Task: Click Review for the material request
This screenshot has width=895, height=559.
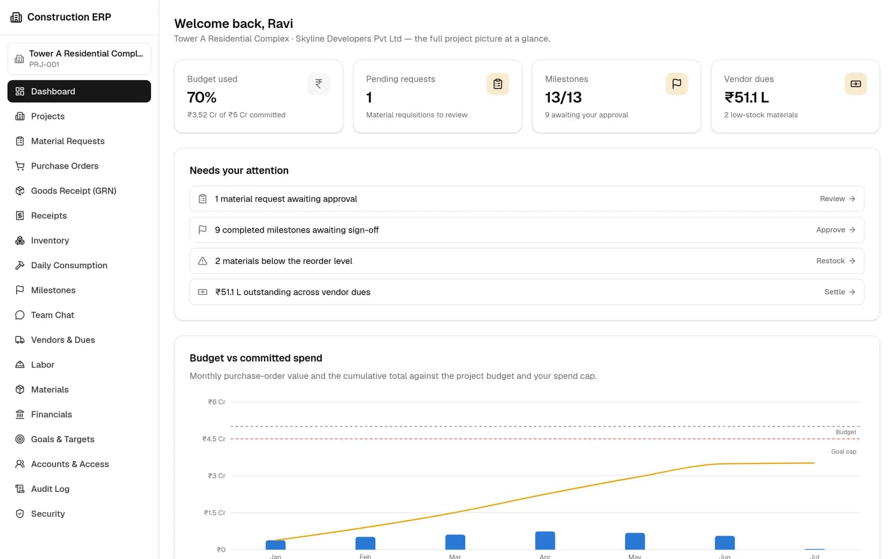Action: point(837,199)
